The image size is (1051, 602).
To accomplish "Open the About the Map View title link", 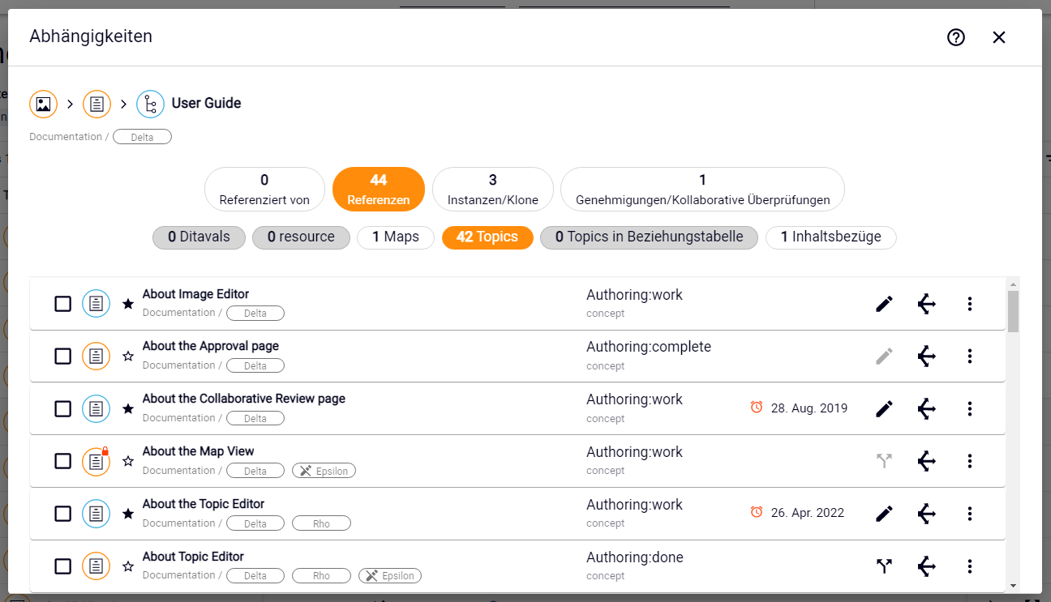I will pyautogui.click(x=199, y=451).
